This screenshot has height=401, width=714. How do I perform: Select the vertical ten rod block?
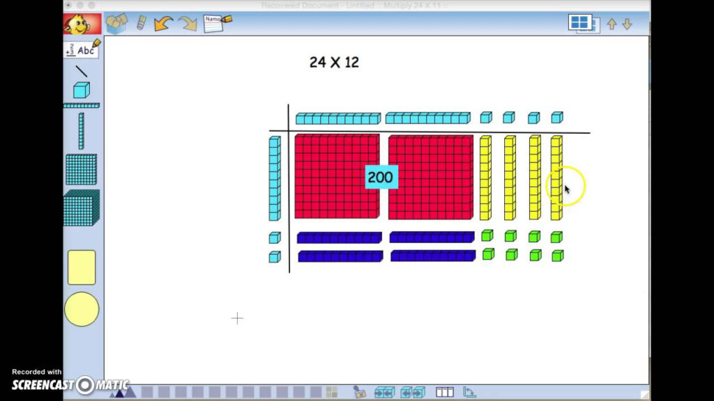pyautogui.click(x=81, y=131)
